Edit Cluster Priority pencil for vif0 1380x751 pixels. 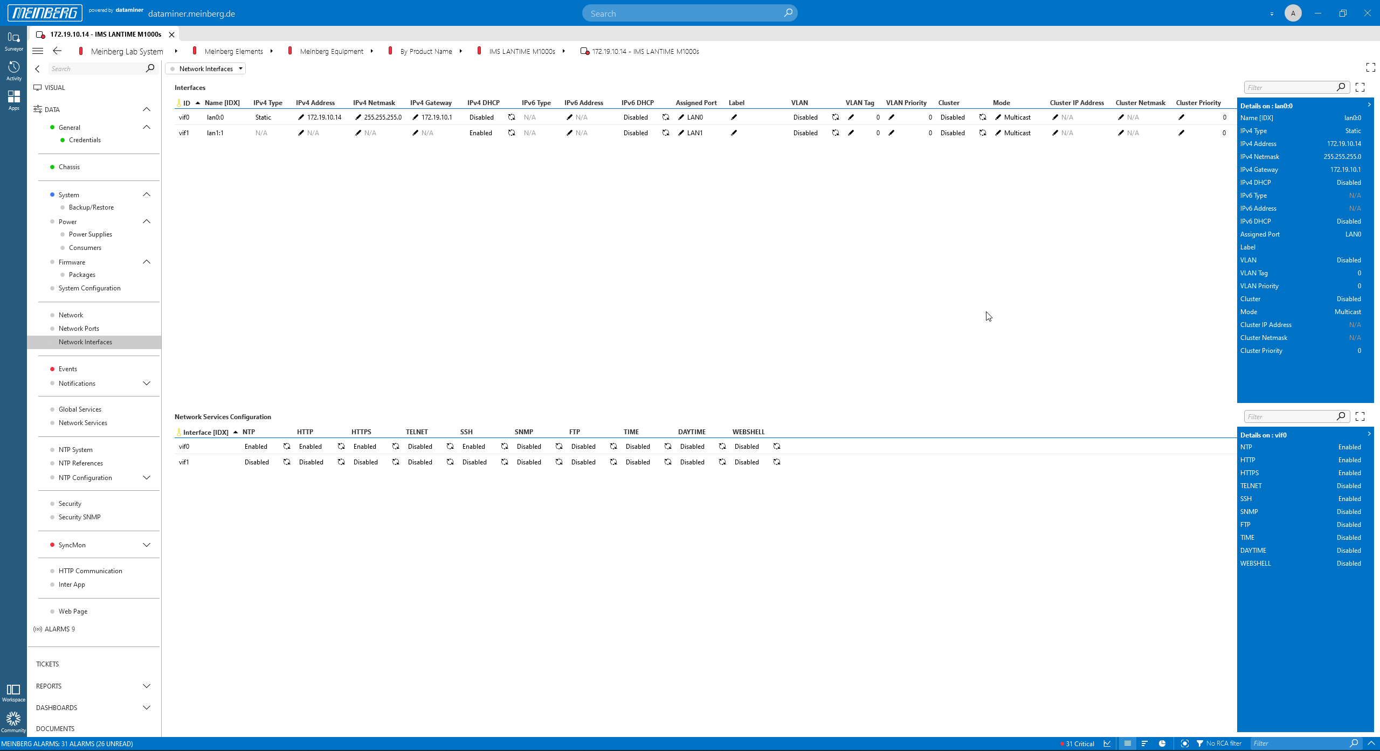pyautogui.click(x=1182, y=117)
